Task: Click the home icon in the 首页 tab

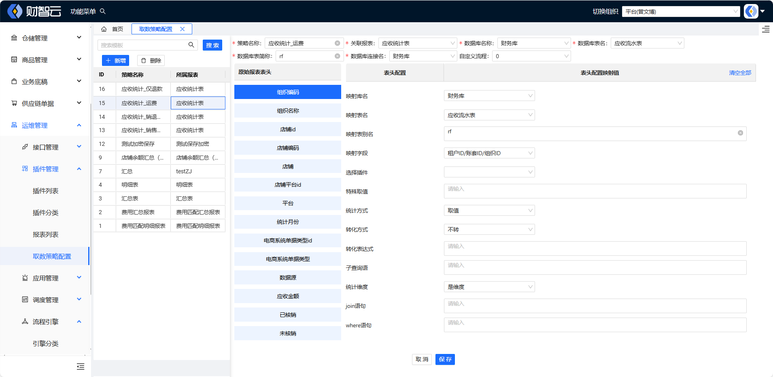Action: [104, 29]
